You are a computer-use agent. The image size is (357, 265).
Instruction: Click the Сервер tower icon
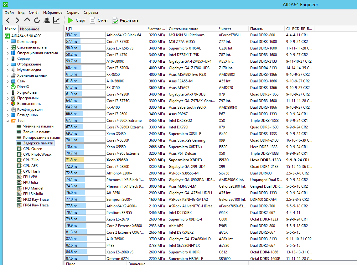[x=13, y=59]
